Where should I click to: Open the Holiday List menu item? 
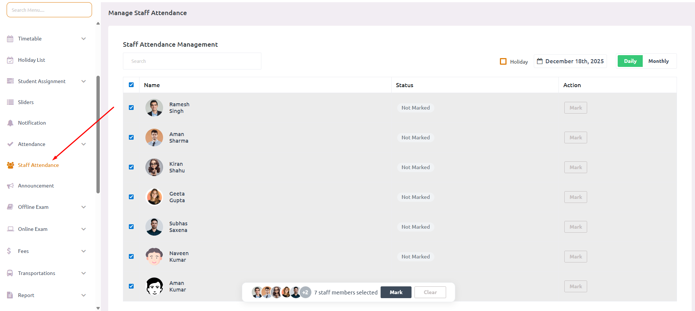pyautogui.click(x=31, y=60)
